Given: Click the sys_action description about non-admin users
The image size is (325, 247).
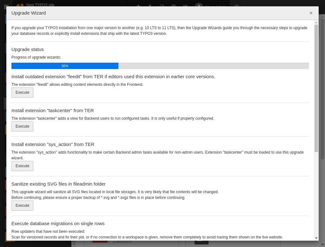Looking at the screenshot, I should tap(157, 155).
